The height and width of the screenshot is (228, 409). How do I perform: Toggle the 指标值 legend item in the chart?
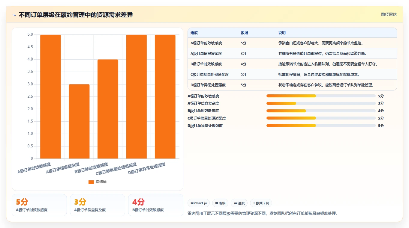coord(98,182)
